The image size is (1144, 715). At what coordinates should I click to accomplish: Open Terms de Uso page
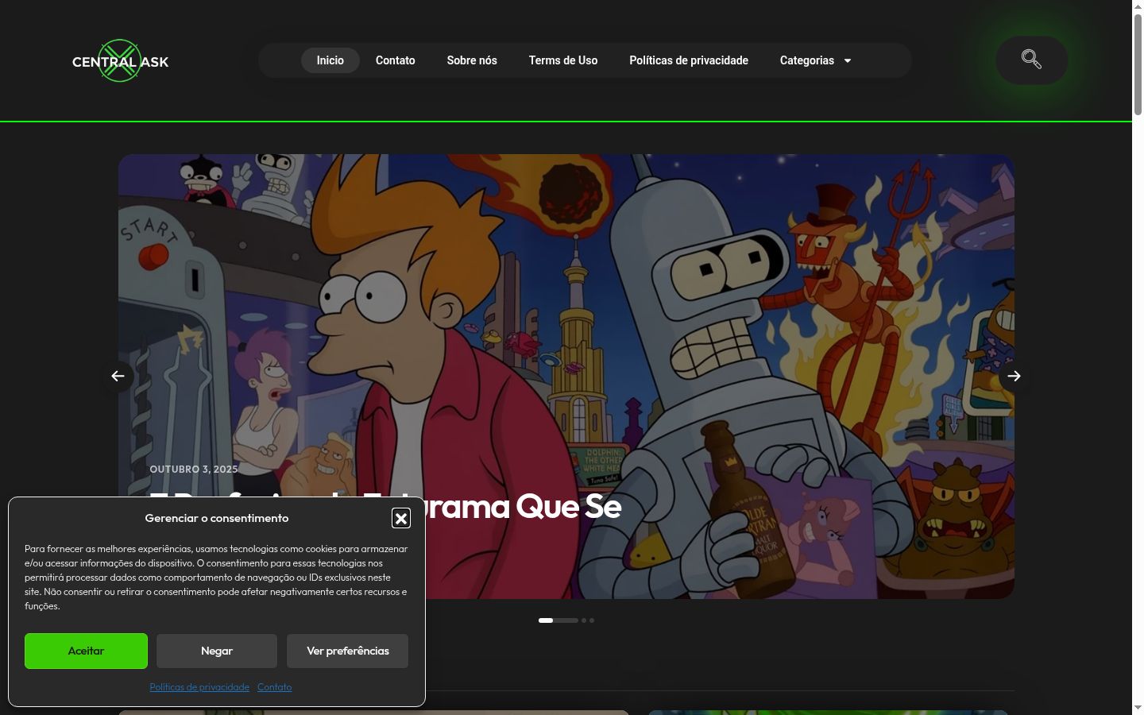coord(563,60)
